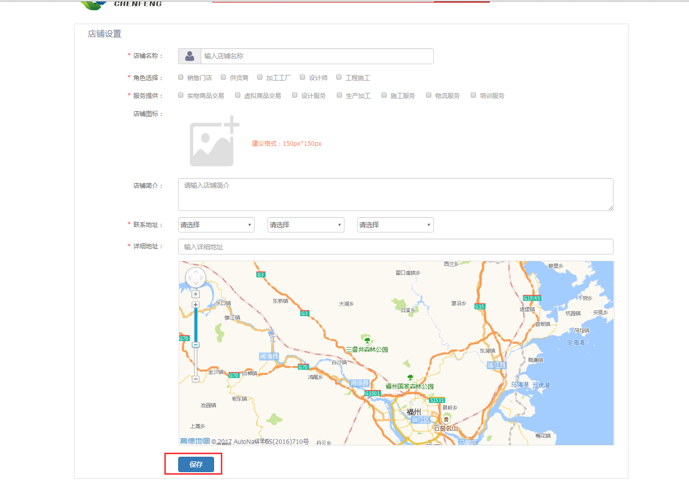Enable the 工程施工 role checkbox

click(x=339, y=77)
